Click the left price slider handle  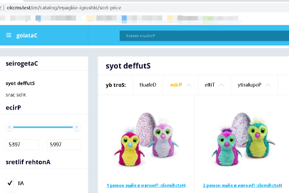pos(9,127)
